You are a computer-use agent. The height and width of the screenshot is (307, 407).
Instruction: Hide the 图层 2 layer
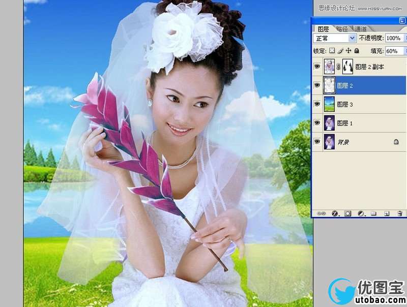pos(317,85)
